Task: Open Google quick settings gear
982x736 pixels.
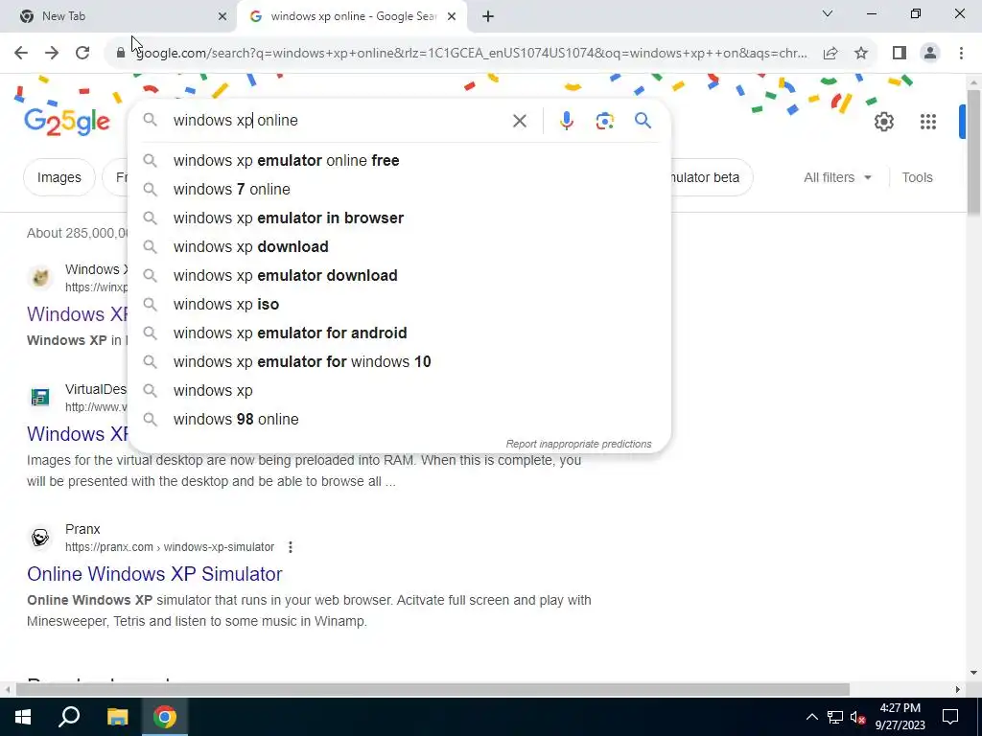Action: tap(883, 122)
